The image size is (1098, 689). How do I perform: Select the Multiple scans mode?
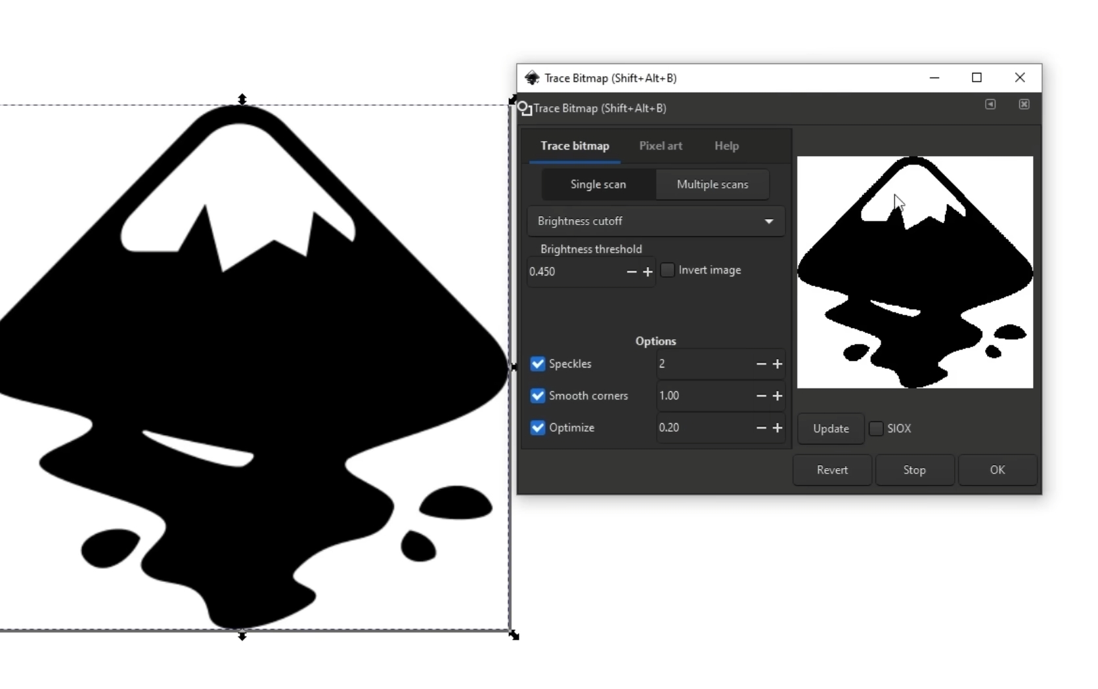(x=712, y=184)
